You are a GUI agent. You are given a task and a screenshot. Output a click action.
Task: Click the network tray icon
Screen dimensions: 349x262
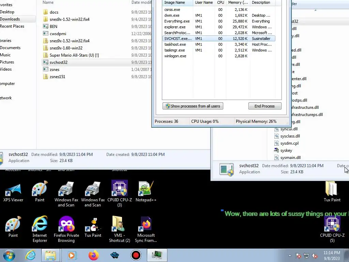click(x=306, y=256)
